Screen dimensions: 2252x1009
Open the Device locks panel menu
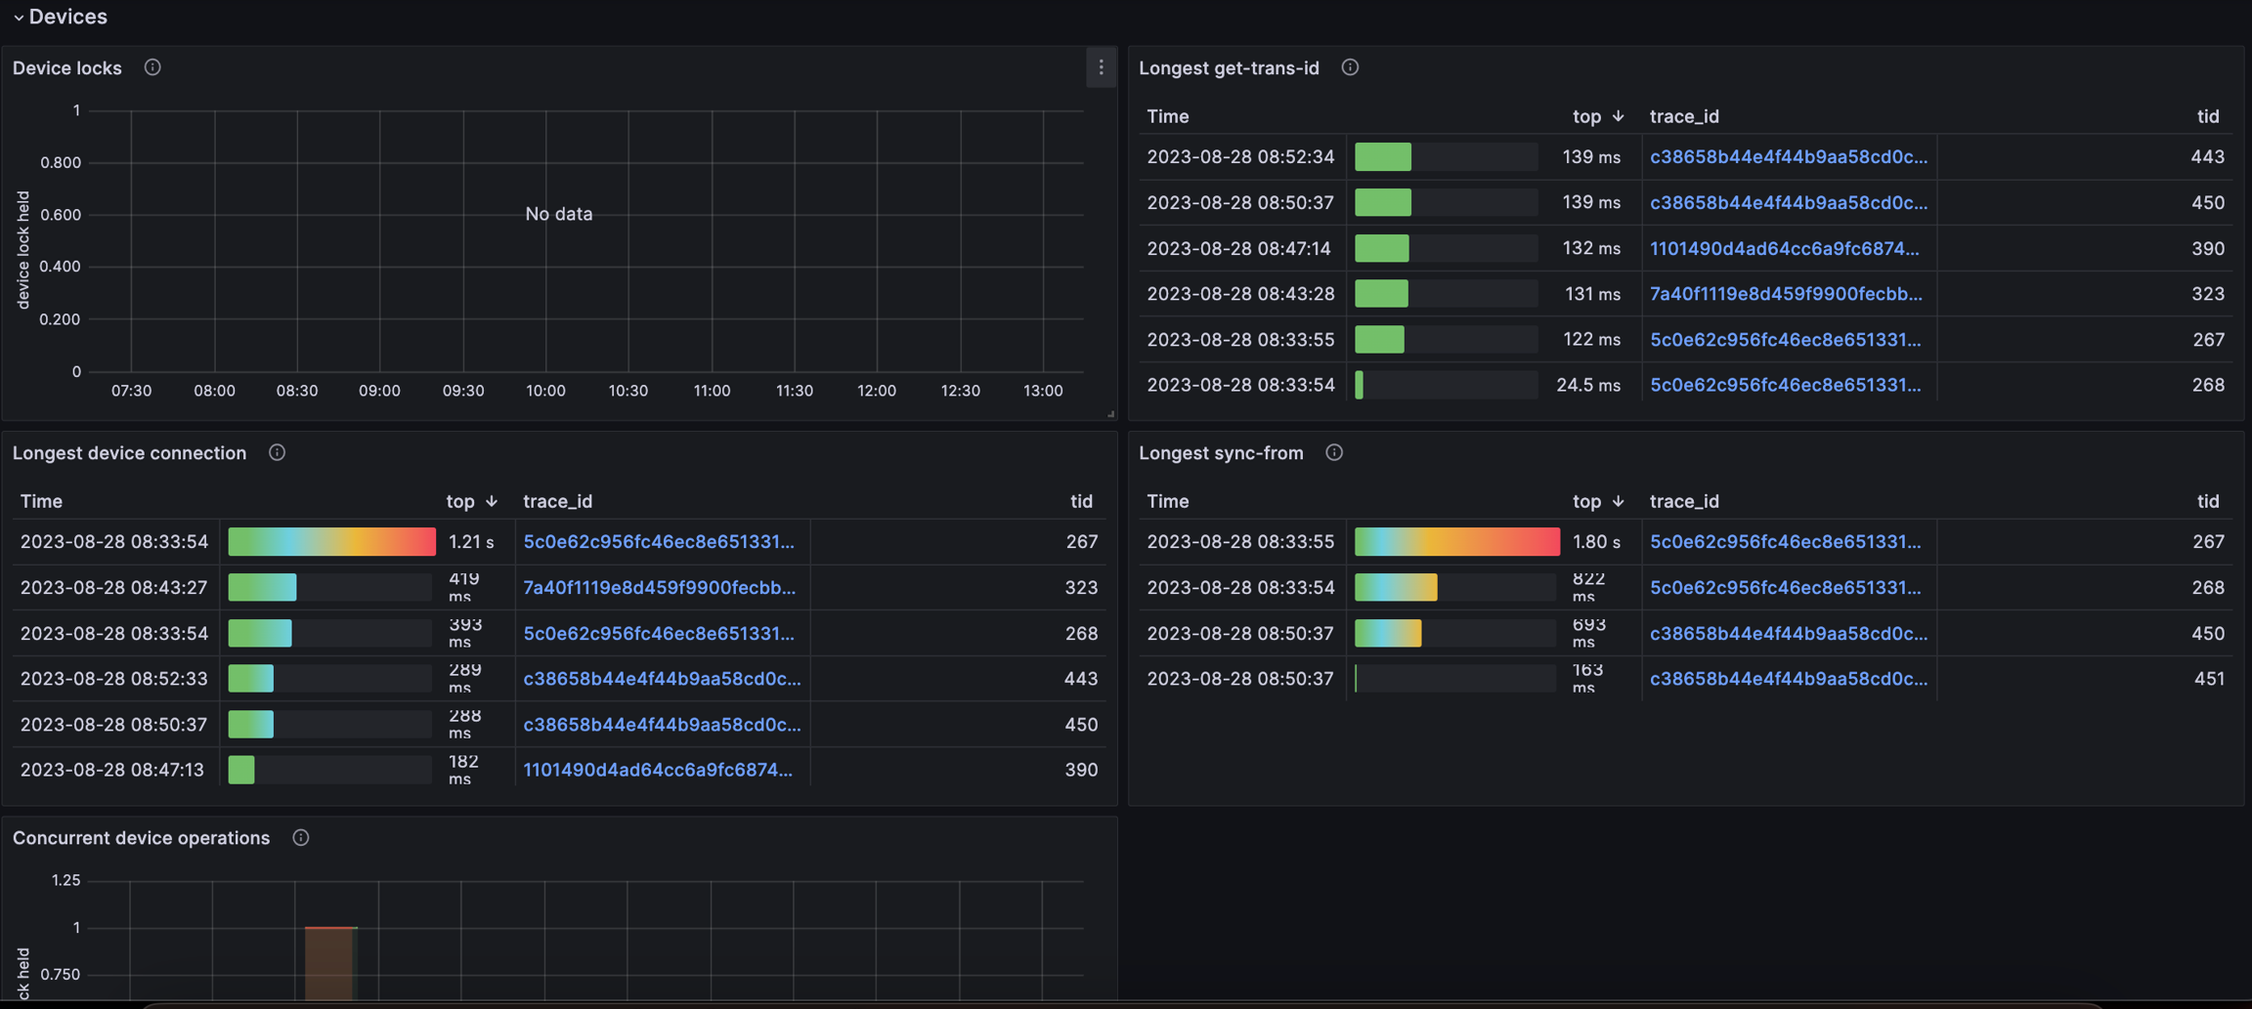click(1101, 67)
